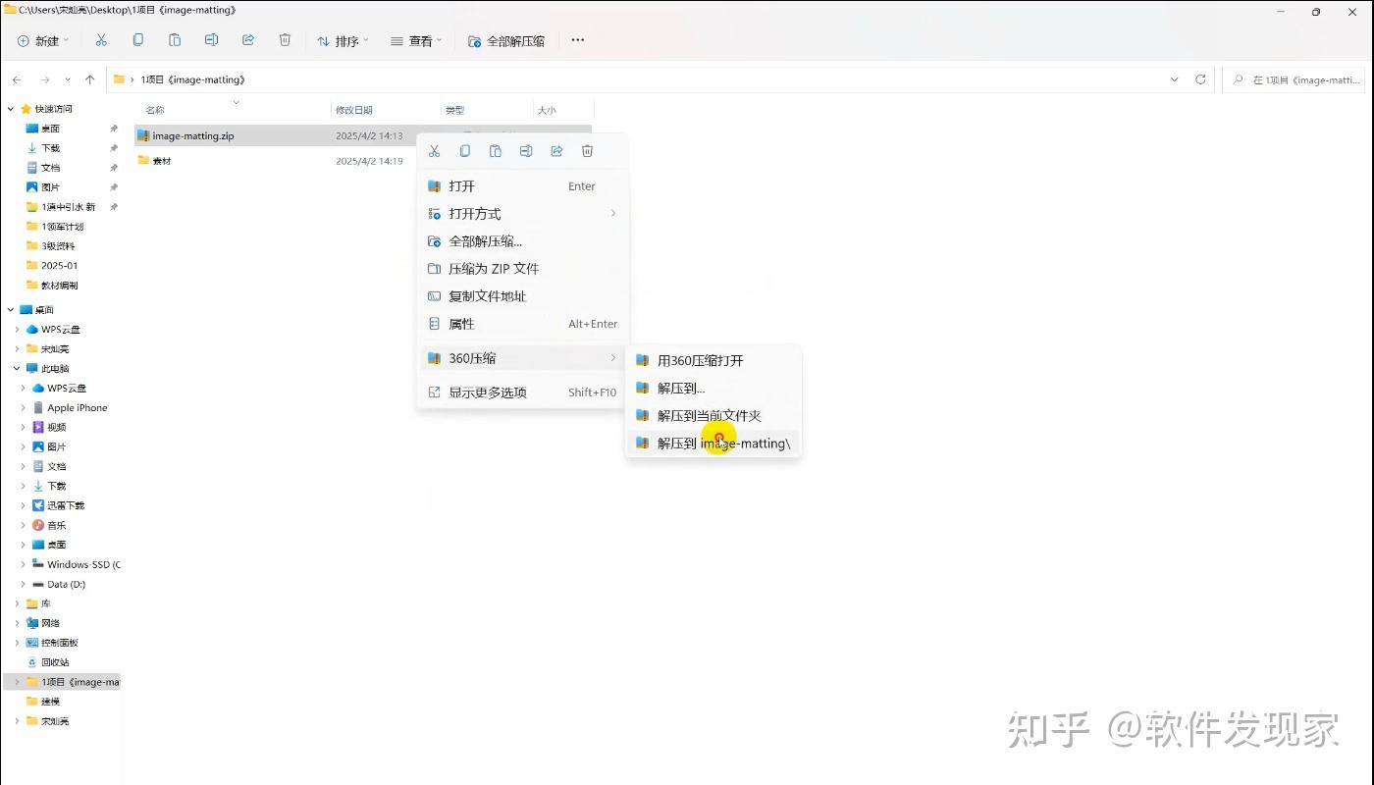The height and width of the screenshot is (785, 1374).
Task: Click the Up navigation arrow icon
Action: (89, 79)
